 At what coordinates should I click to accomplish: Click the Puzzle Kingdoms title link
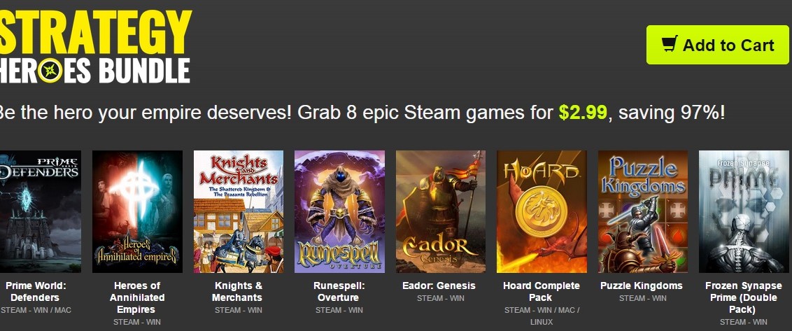click(x=642, y=286)
